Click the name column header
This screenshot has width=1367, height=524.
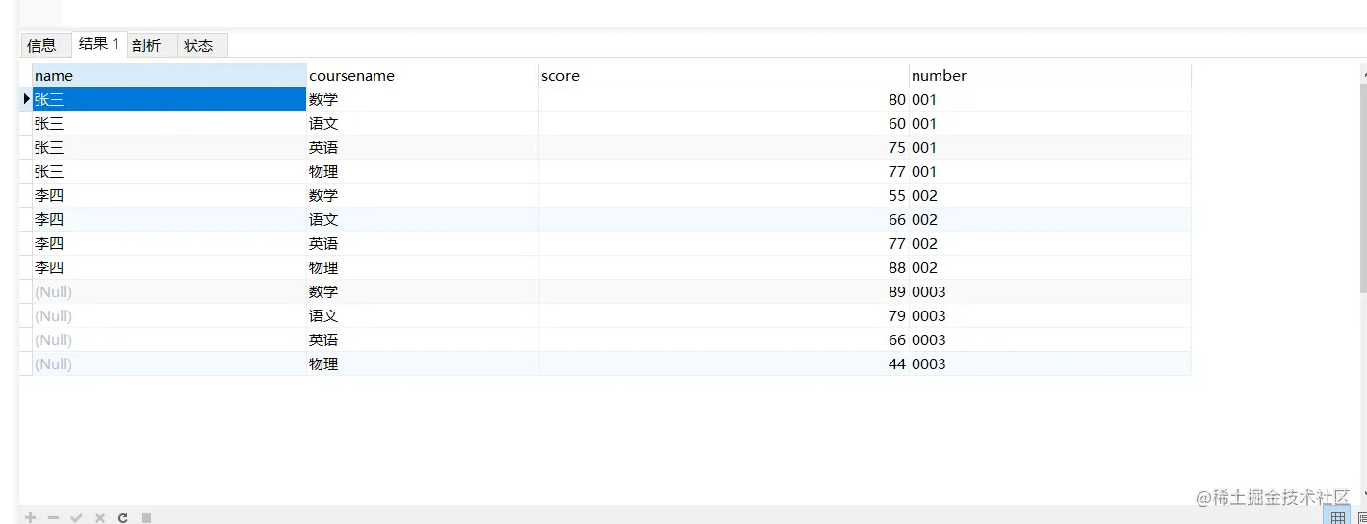click(169, 75)
